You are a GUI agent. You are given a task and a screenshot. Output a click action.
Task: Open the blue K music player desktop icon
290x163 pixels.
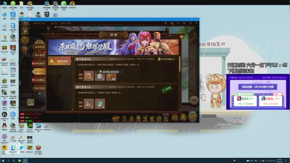pyautogui.click(x=13, y=15)
